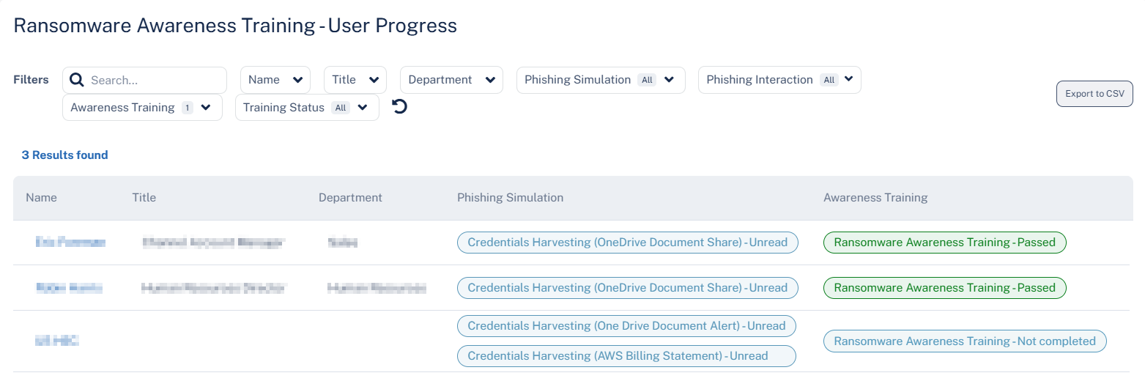Image resolution: width=1145 pixels, height=392 pixels.
Task: Open the Phishing Simulation filter dropdown
Action: click(x=601, y=80)
